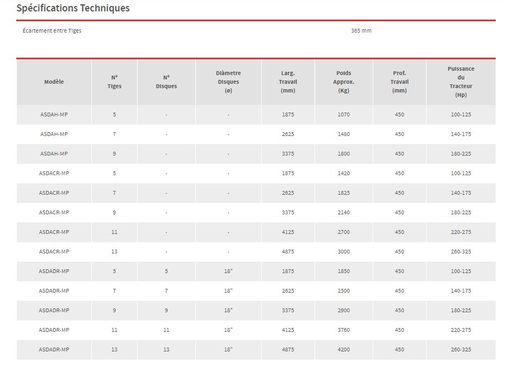The width and height of the screenshot is (506, 371).
Task: Select the 3000 weight cell
Action: 344,252
